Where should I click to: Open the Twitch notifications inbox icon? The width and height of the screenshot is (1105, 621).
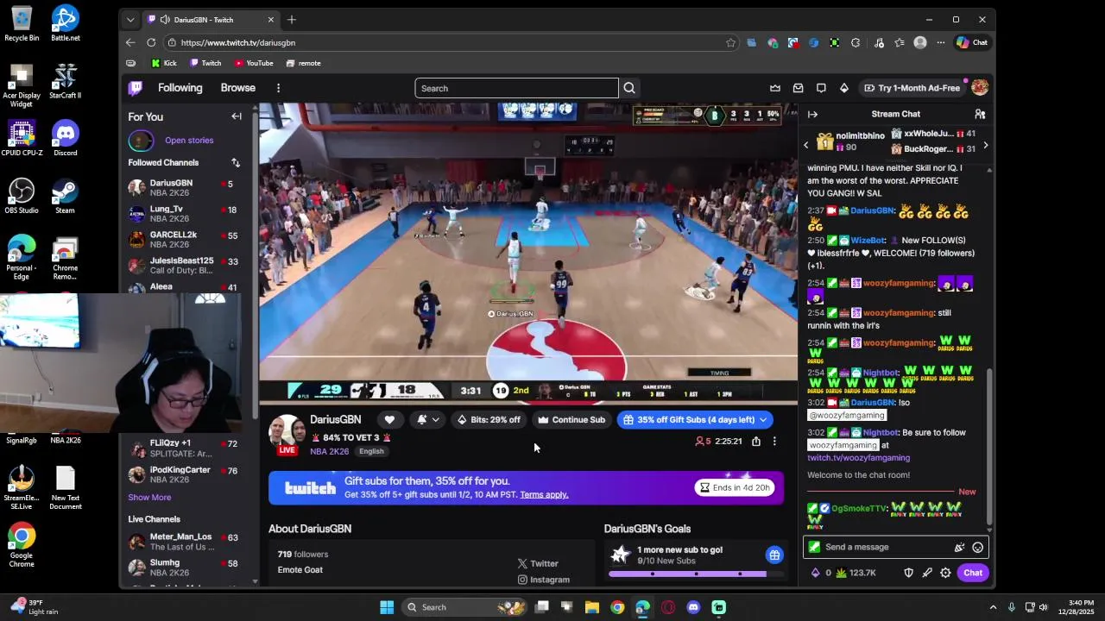(x=798, y=88)
